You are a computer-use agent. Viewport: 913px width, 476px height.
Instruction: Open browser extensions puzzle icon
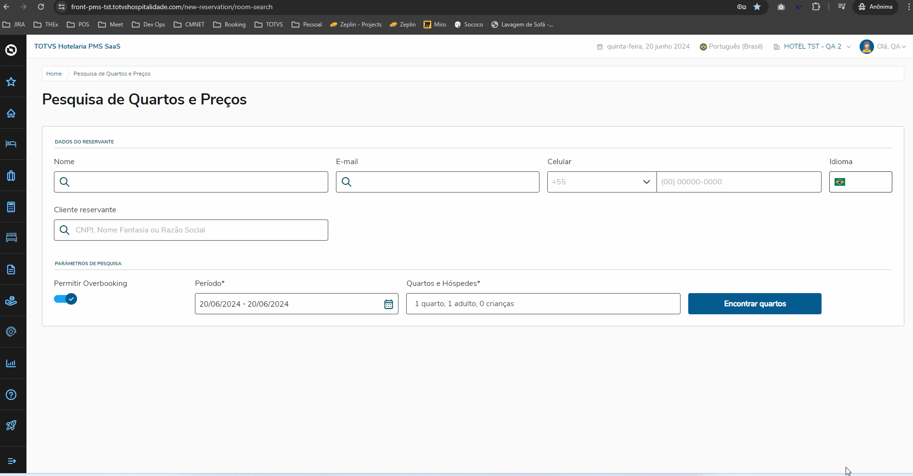816,7
